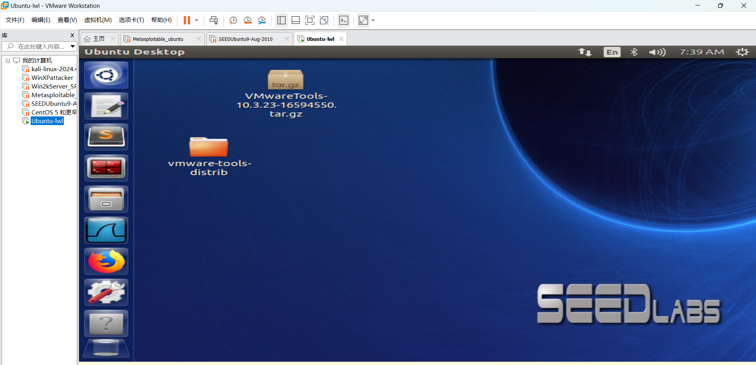
Task: Select the vmware-tools-distrib desktop folder
Action: coord(209,157)
